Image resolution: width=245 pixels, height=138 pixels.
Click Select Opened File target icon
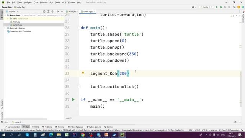point(44,11)
